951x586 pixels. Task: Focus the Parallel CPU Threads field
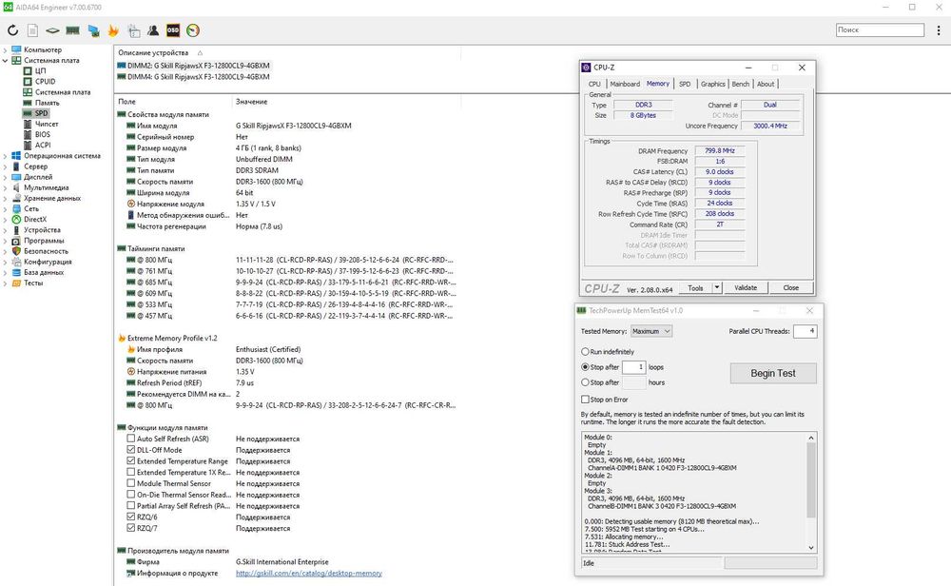805,331
